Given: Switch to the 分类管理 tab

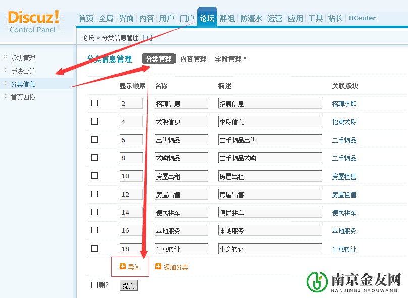Looking at the screenshot, I should pyautogui.click(x=158, y=58).
